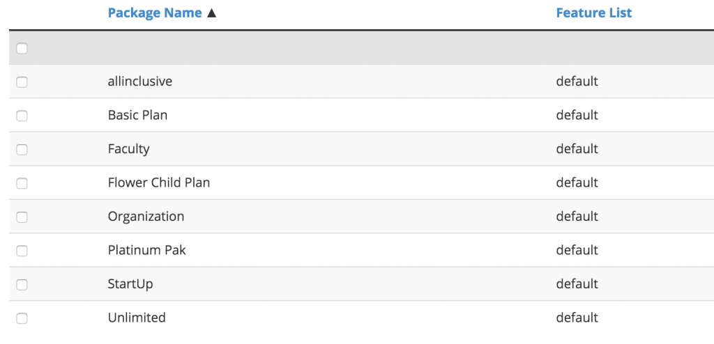Click the Organization package name

click(146, 216)
